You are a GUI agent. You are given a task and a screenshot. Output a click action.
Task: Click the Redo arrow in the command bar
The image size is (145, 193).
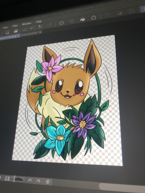click(x=49, y=25)
